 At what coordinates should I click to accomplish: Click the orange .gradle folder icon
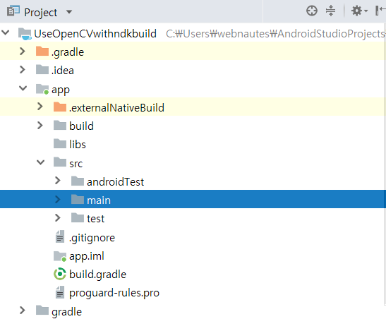(x=42, y=52)
